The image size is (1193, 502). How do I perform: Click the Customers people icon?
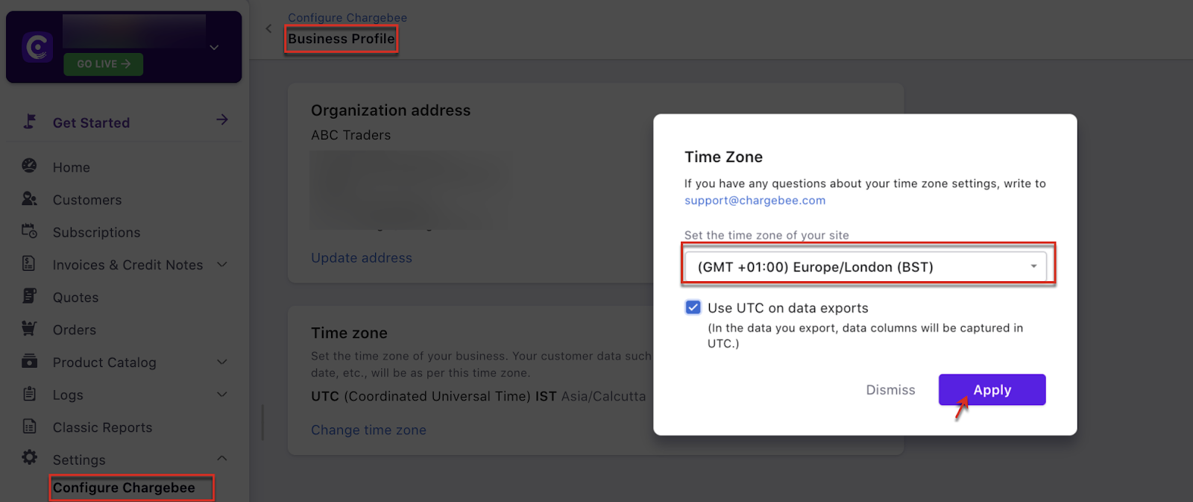click(29, 198)
